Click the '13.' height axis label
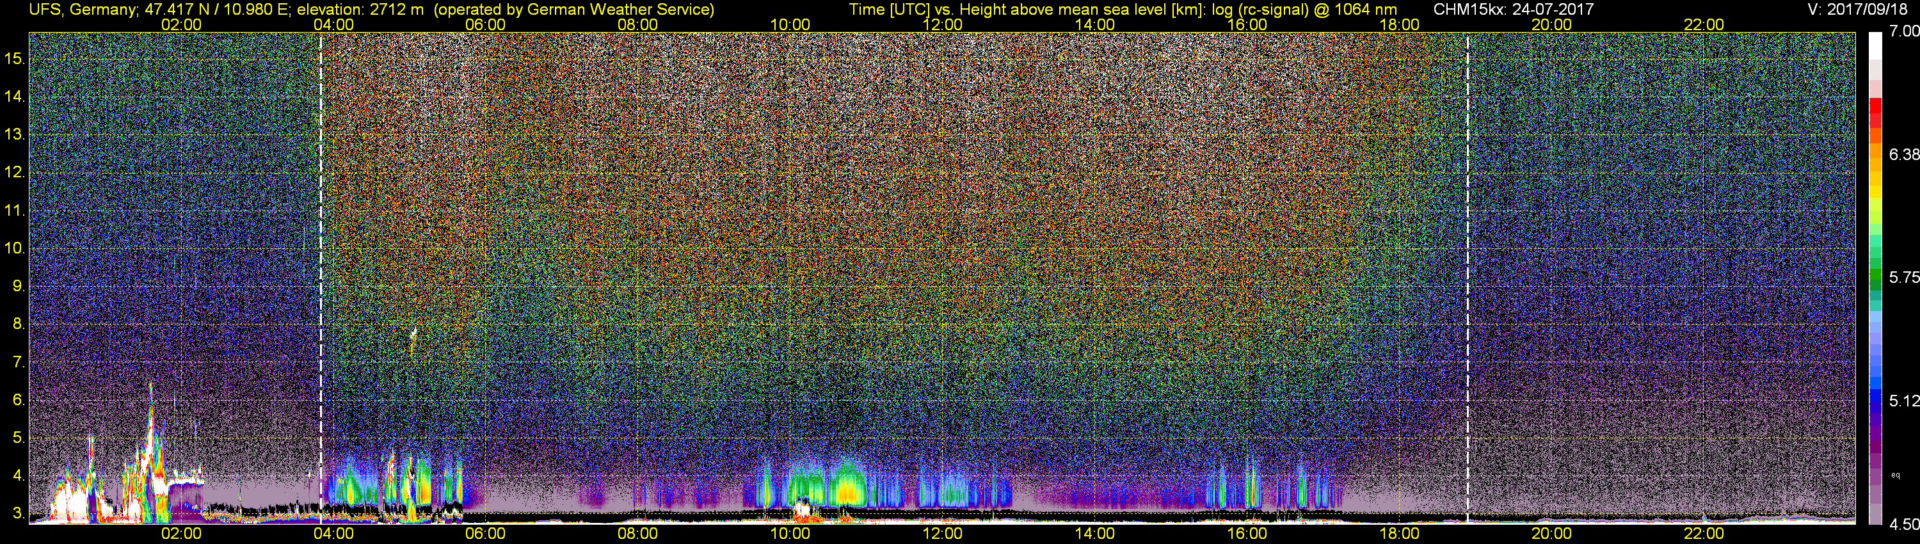The height and width of the screenshot is (544, 1920). click(15, 134)
